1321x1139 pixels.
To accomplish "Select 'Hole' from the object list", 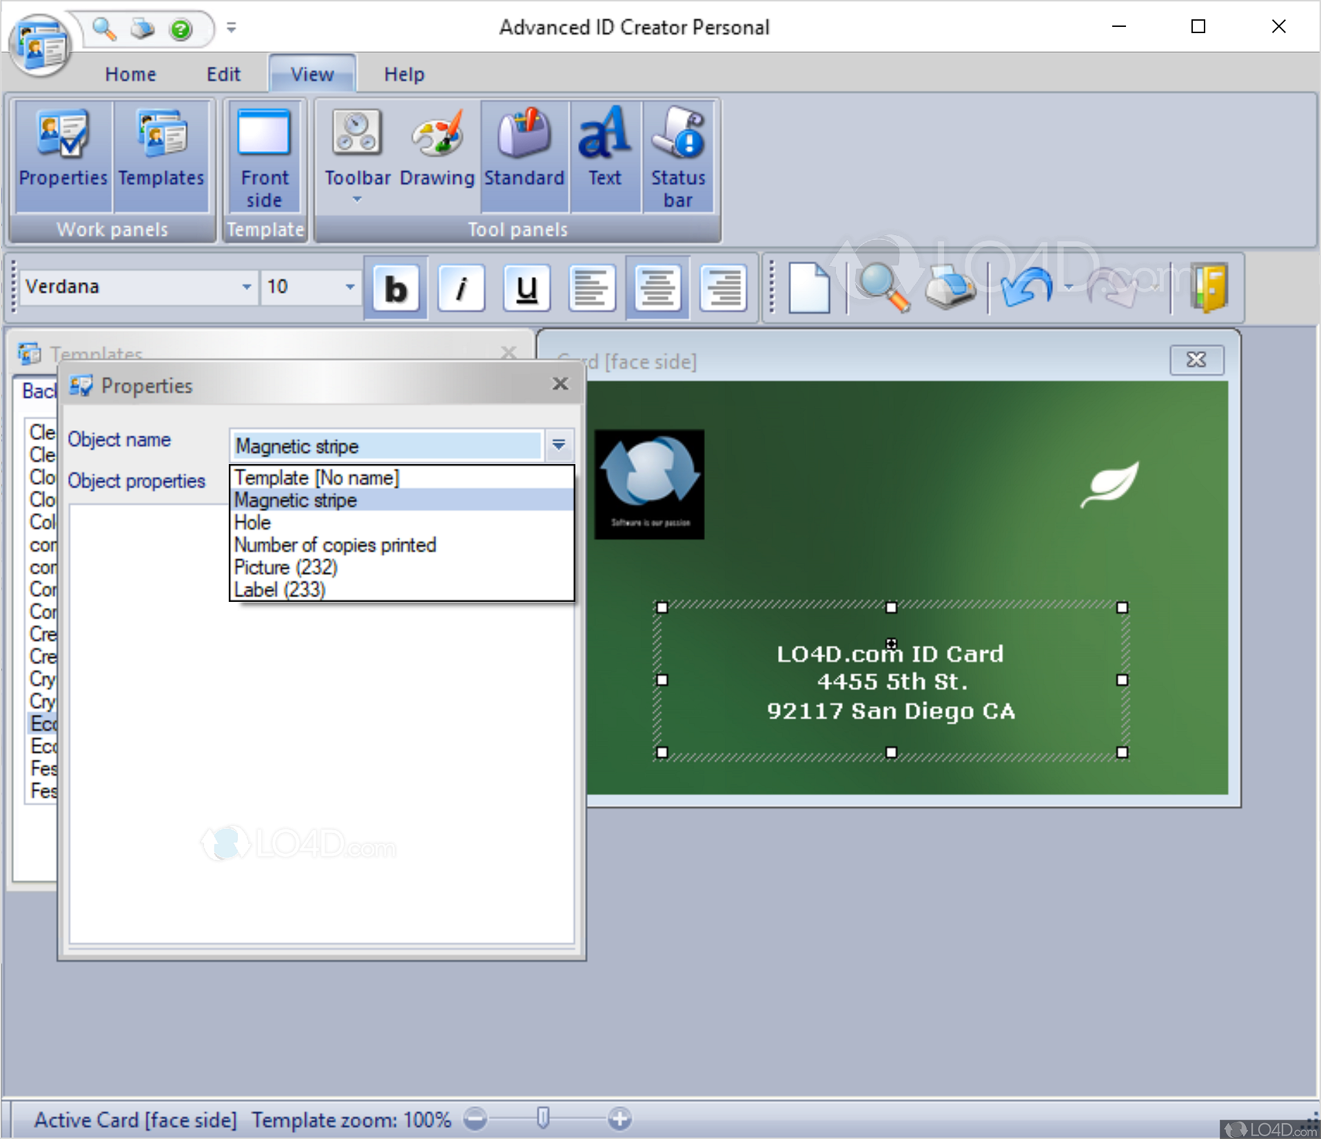I will point(402,522).
